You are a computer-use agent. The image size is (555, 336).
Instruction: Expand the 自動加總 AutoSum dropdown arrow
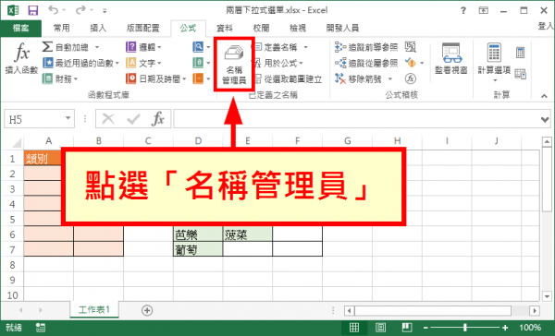(97, 47)
